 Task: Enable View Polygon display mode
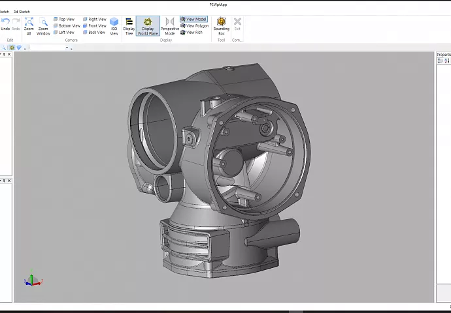194,25
